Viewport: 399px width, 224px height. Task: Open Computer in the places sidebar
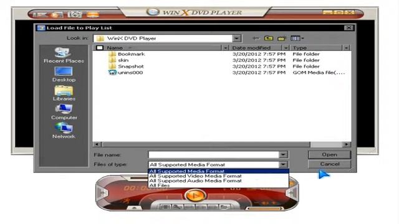(64, 112)
